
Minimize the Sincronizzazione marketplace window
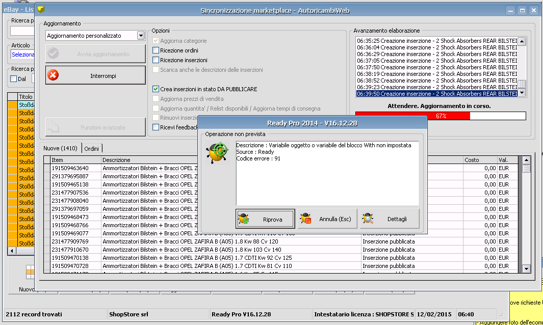coord(510,10)
